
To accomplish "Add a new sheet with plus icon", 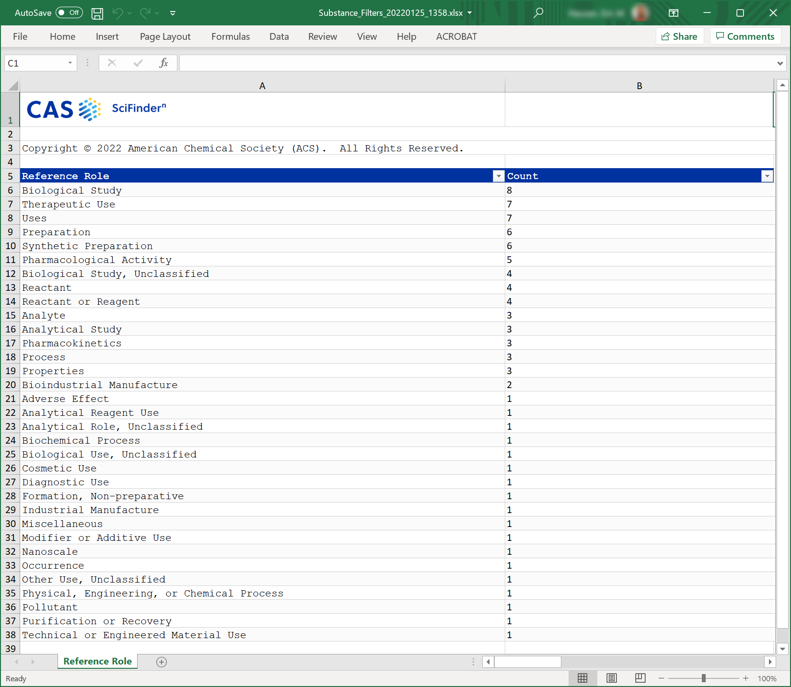I will click(x=162, y=662).
